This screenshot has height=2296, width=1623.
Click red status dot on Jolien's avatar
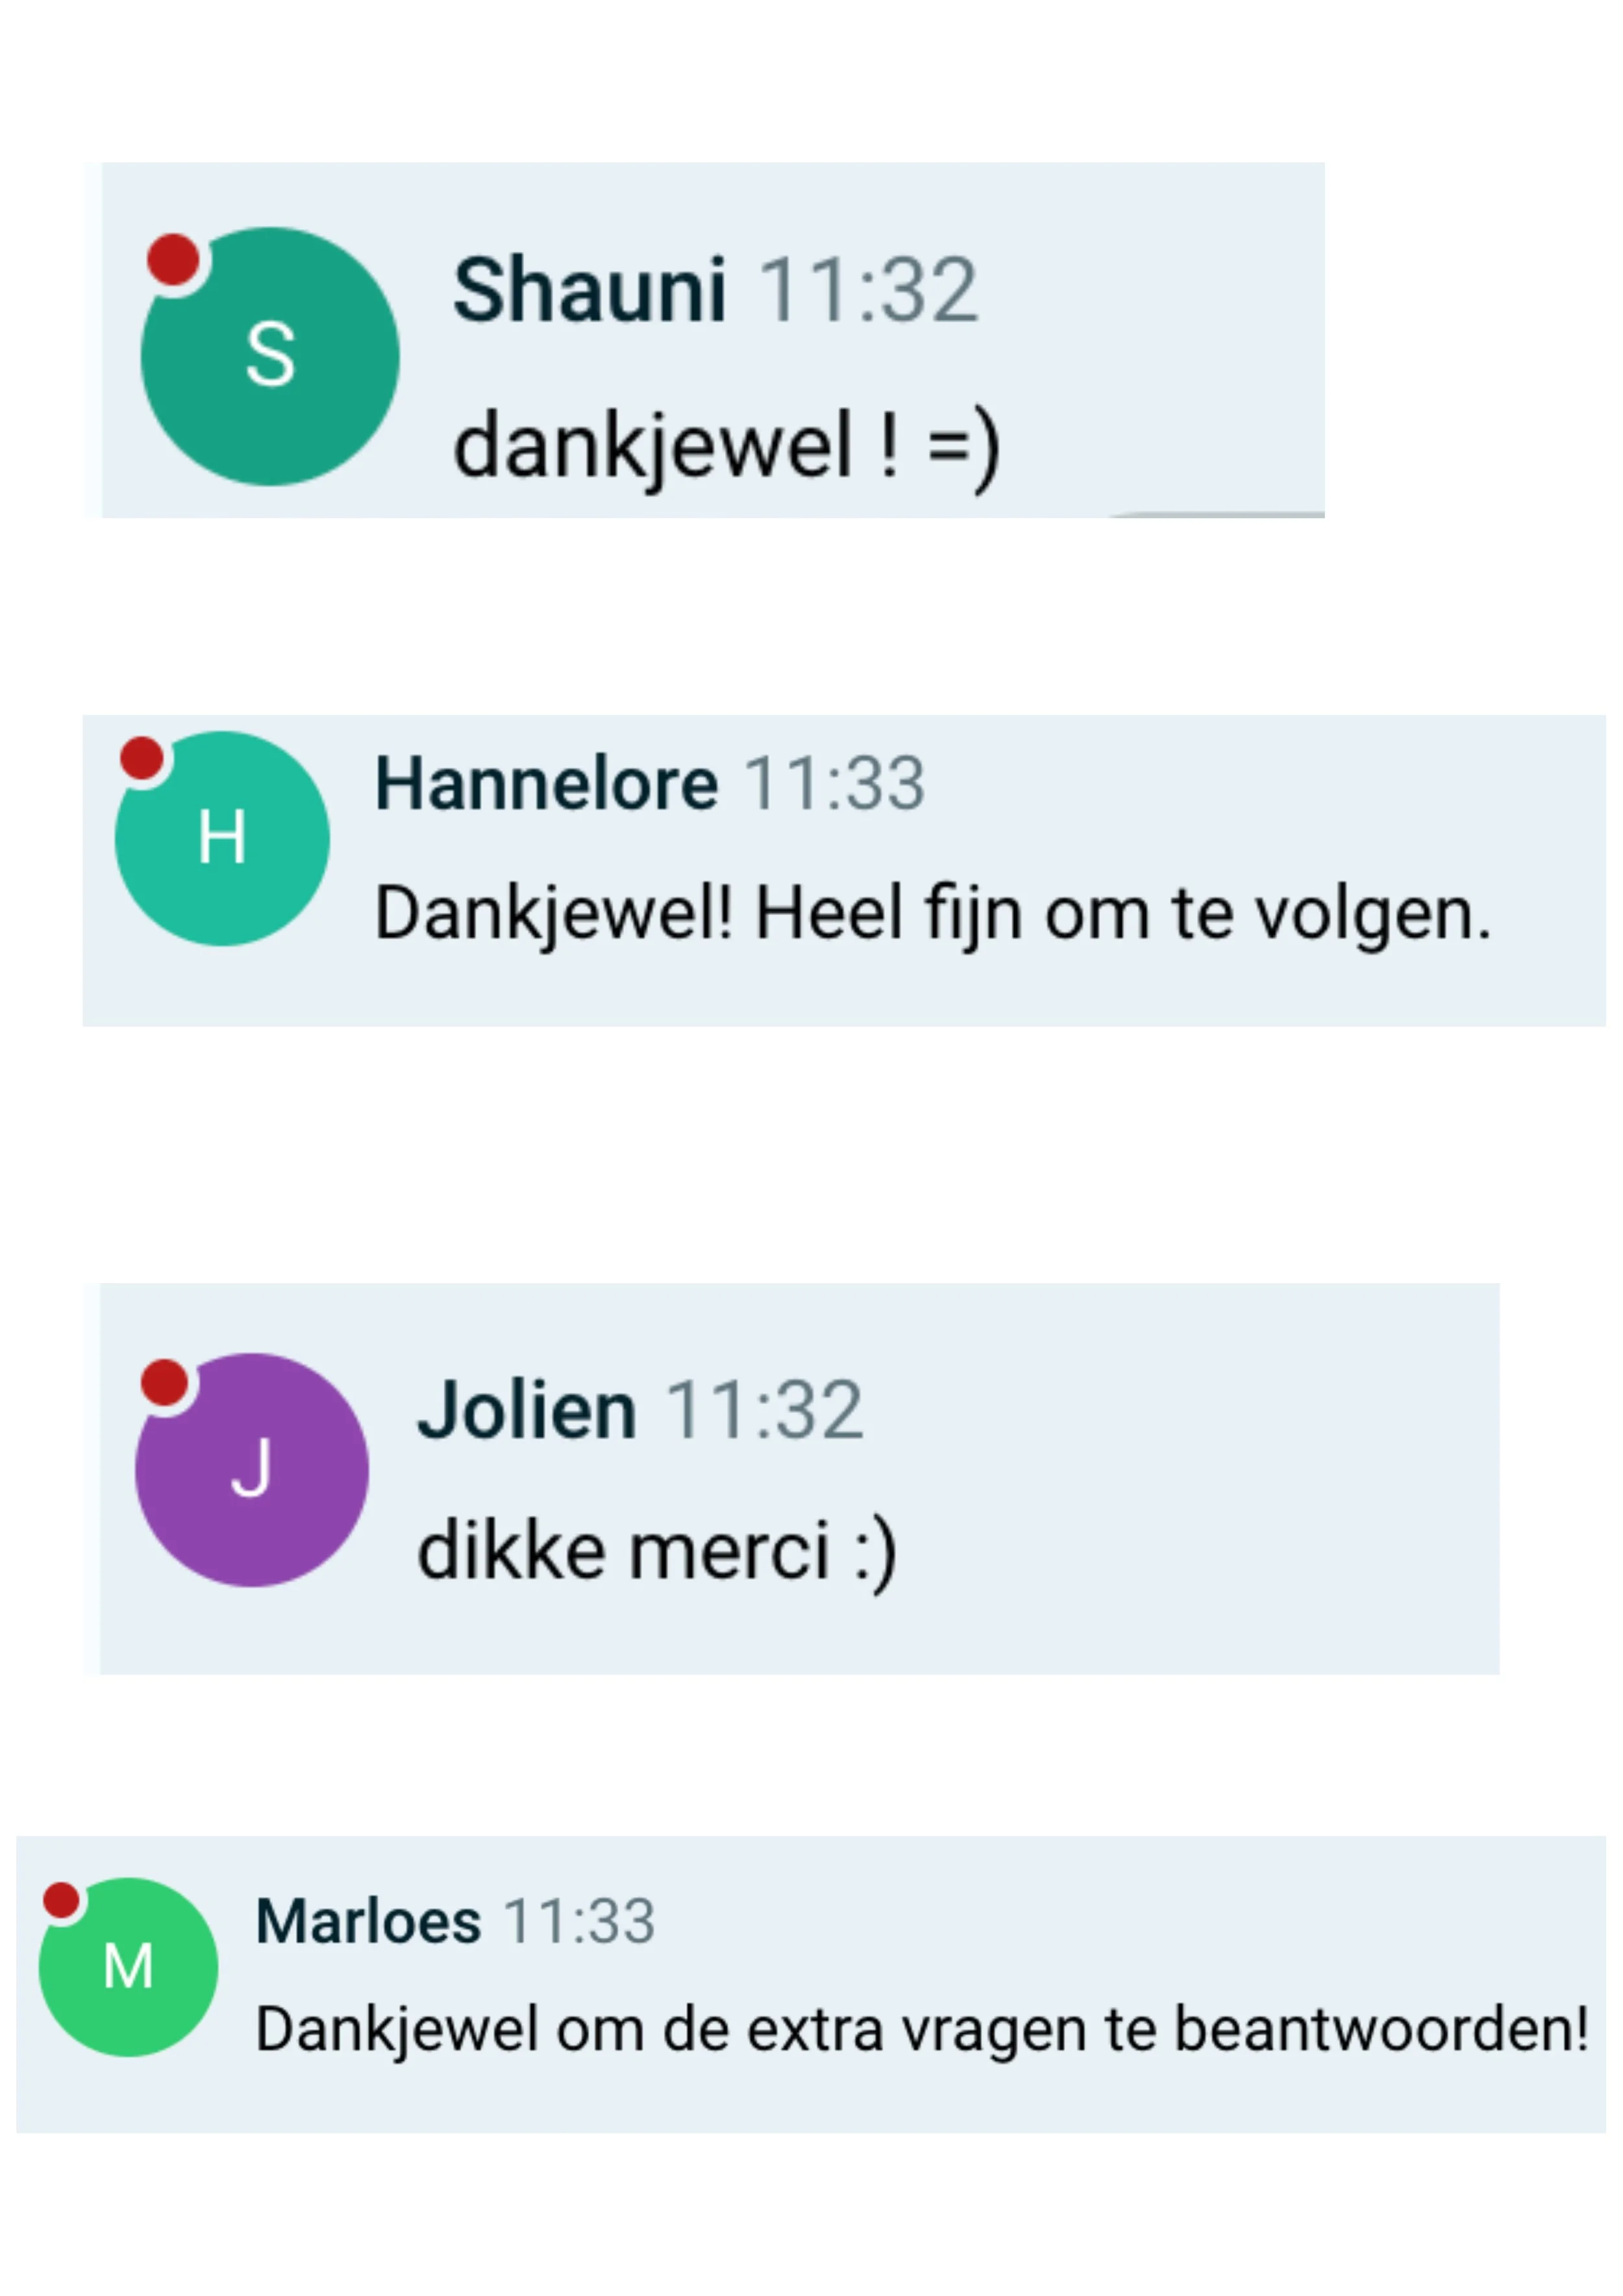point(164,1383)
